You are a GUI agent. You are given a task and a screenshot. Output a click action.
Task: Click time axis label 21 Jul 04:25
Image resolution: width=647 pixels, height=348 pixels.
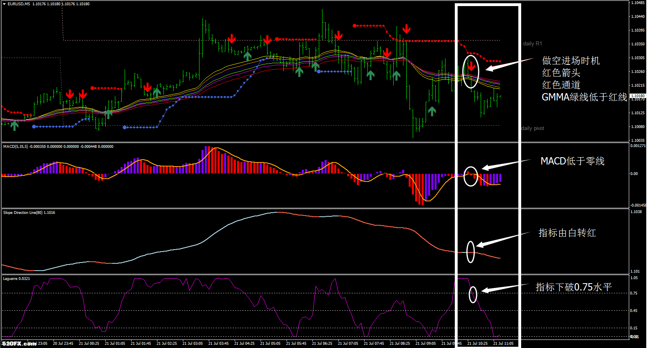coord(244,344)
